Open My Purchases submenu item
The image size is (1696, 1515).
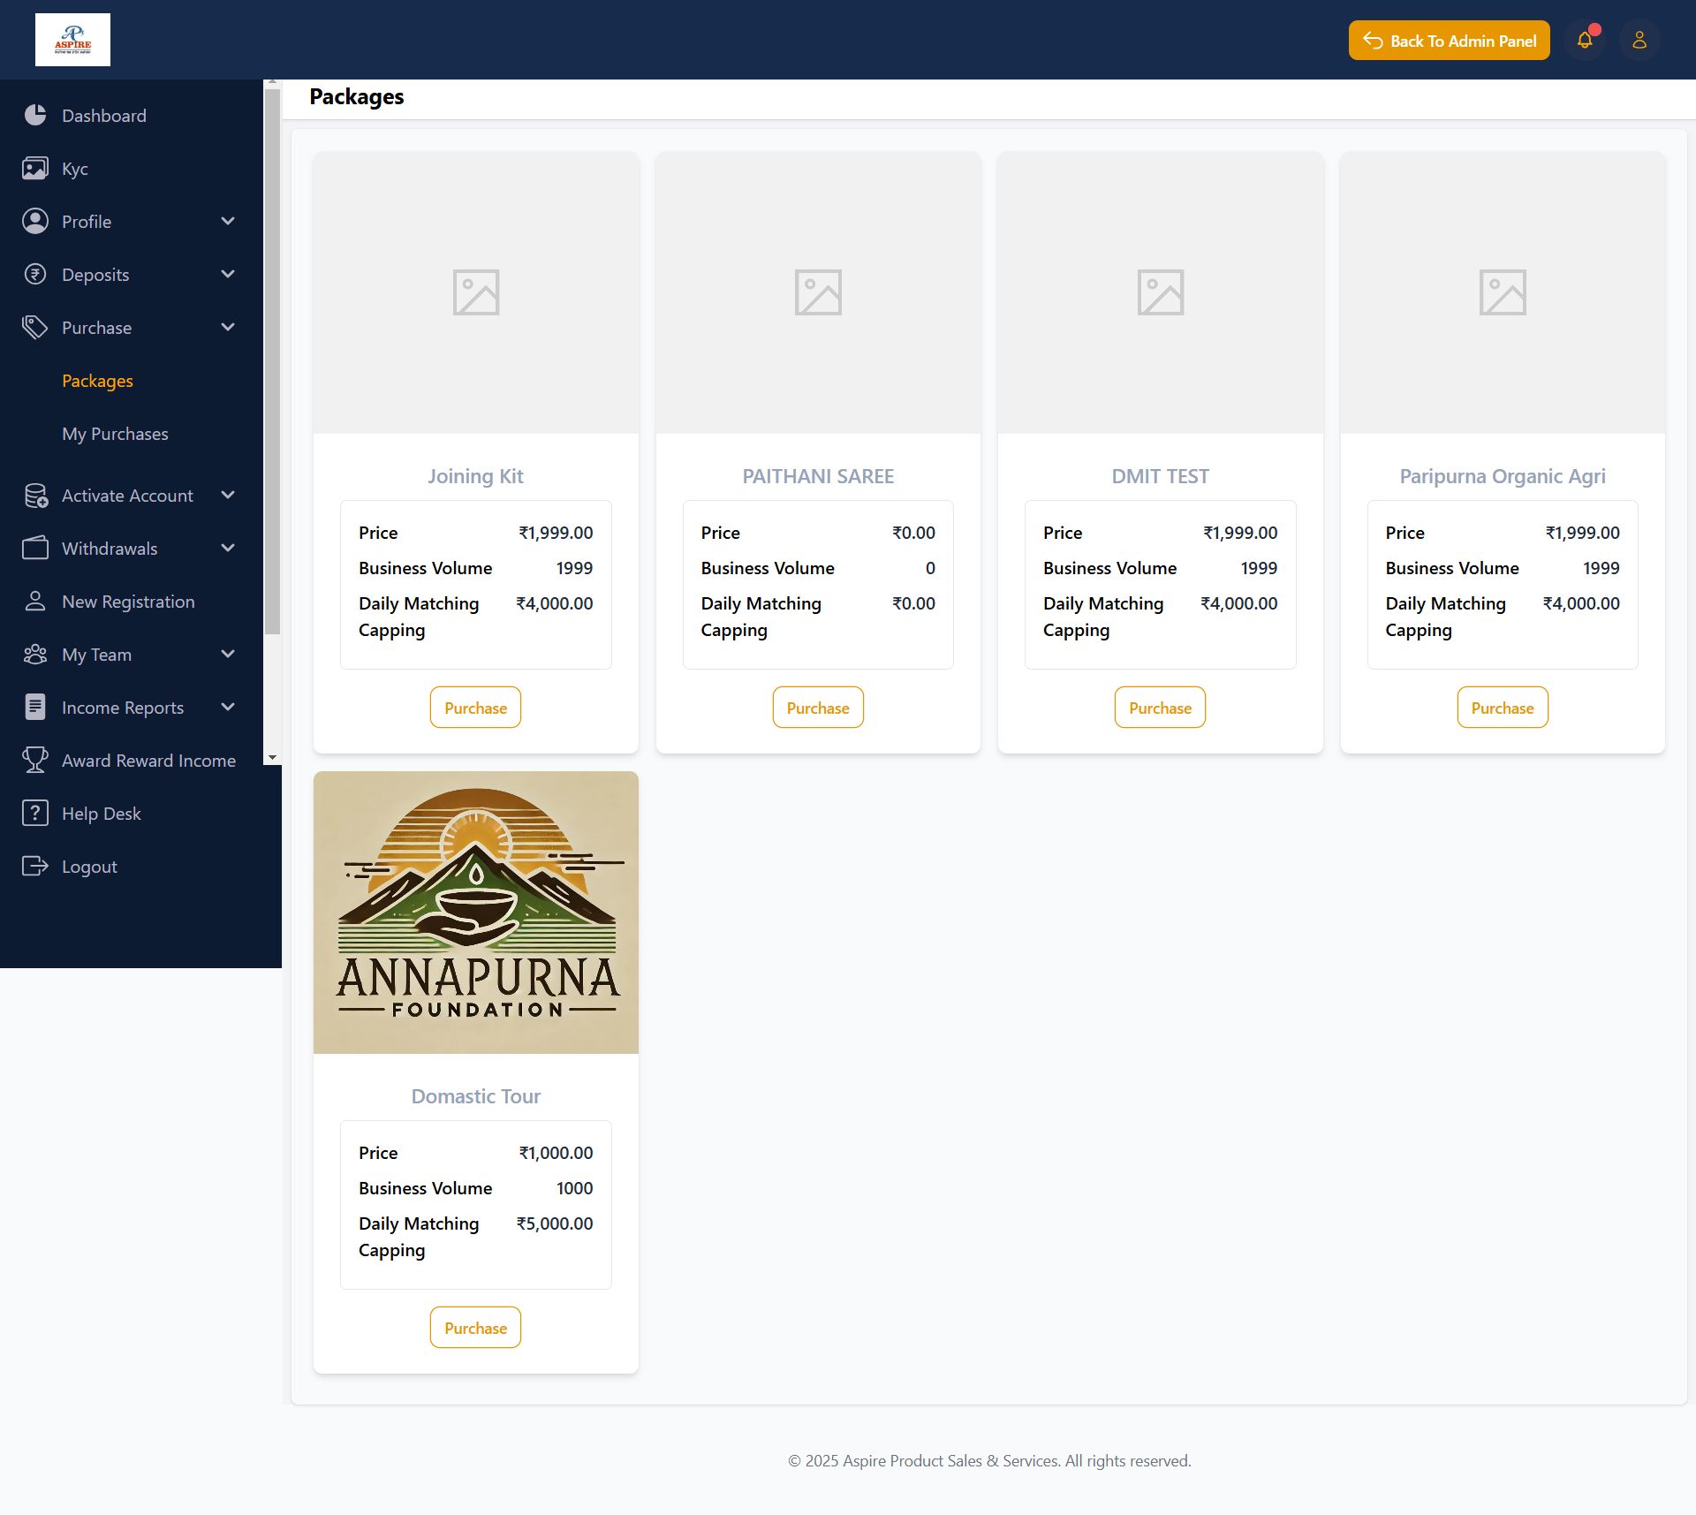pyautogui.click(x=115, y=434)
